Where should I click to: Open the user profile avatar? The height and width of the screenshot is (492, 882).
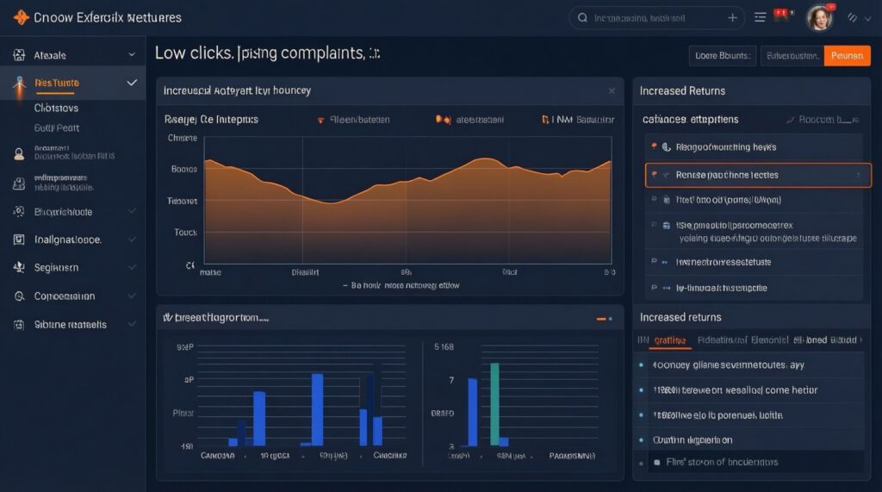tap(818, 17)
